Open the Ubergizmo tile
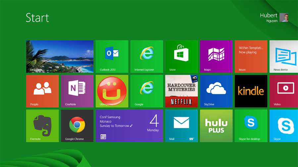The width and height of the screenshot is (298, 167). pyautogui.click(x=112, y=91)
